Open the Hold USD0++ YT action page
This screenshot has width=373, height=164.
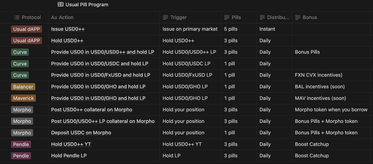[x=71, y=144]
